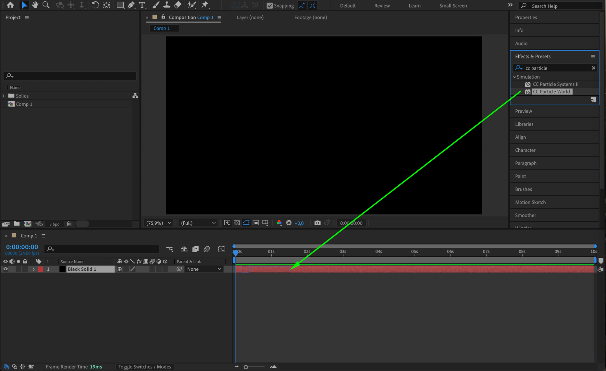606x371 pixels.
Task: Open the Parent & Link None dropdown
Action: coord(204,269)
